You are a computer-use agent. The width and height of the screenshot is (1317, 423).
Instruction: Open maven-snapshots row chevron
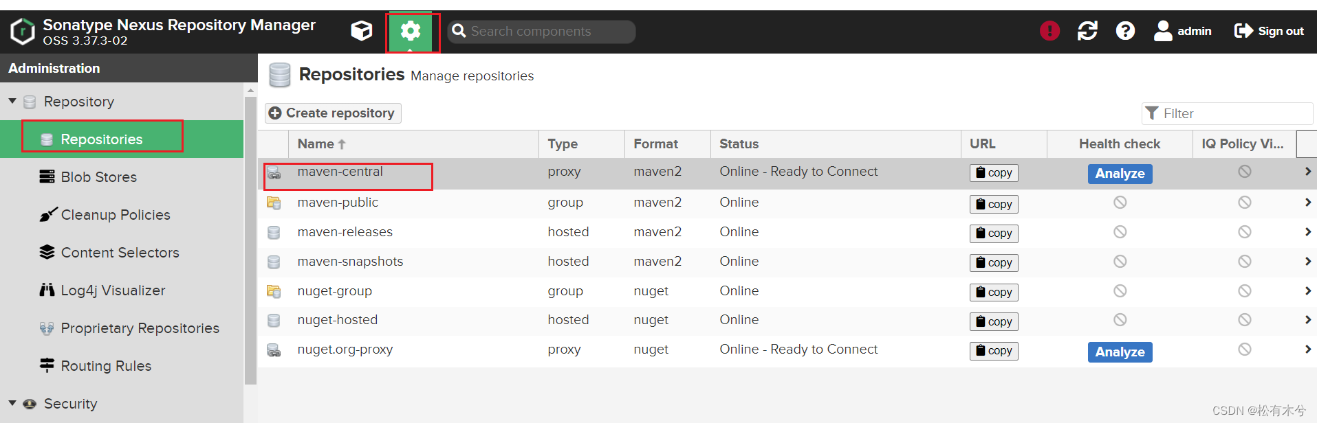click(x=1307, y=262)
